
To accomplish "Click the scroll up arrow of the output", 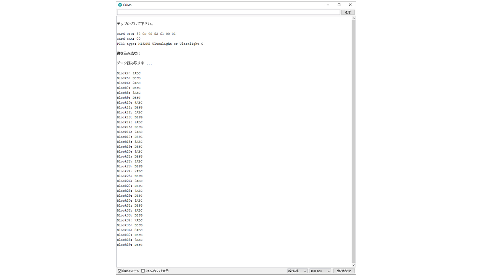I will [x=353, y=18].
